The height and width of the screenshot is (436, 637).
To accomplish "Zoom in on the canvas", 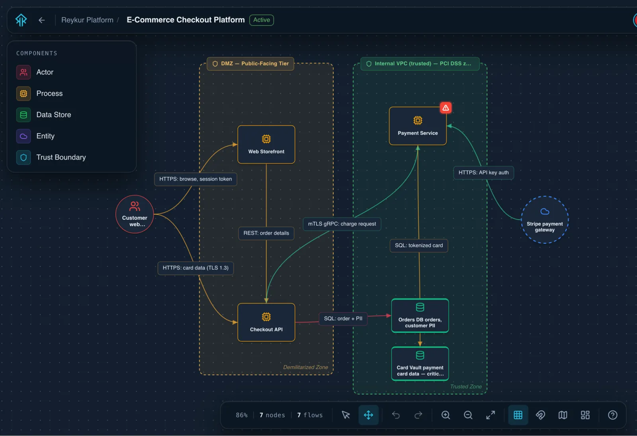I will (446, 415).
